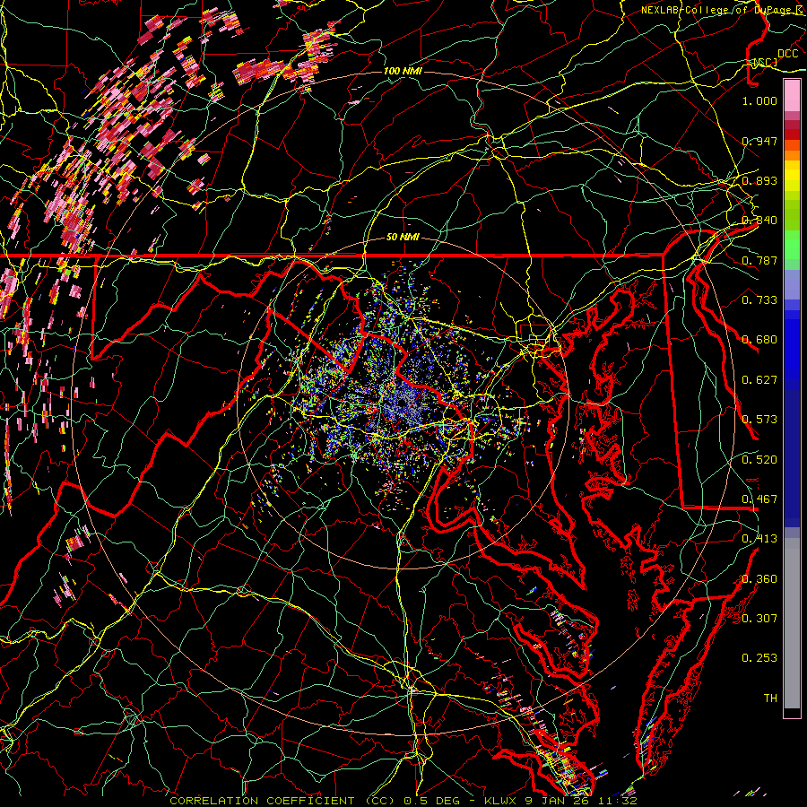Pick the bright green segment of the color scale
Screen dimensions: 807x807
pyautogui.click(x=792, y=245)
